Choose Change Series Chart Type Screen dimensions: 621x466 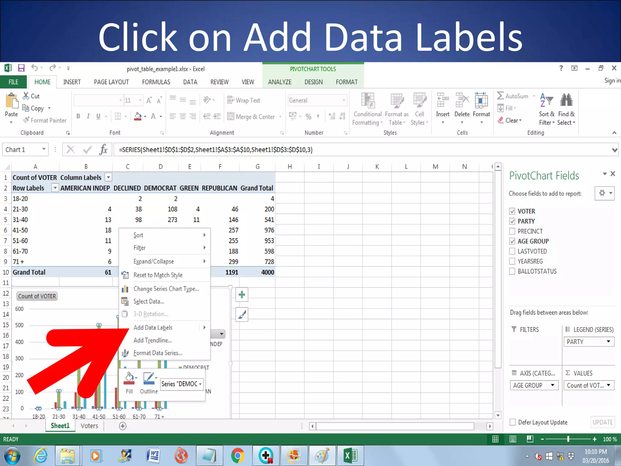click(165, 289)
